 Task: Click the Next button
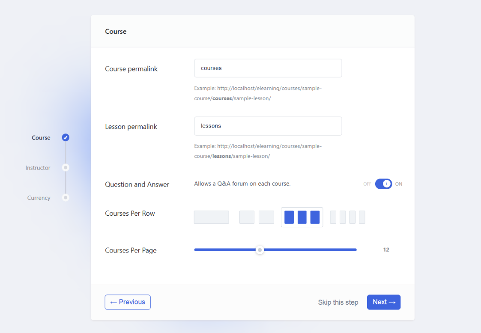click(383, 302)
